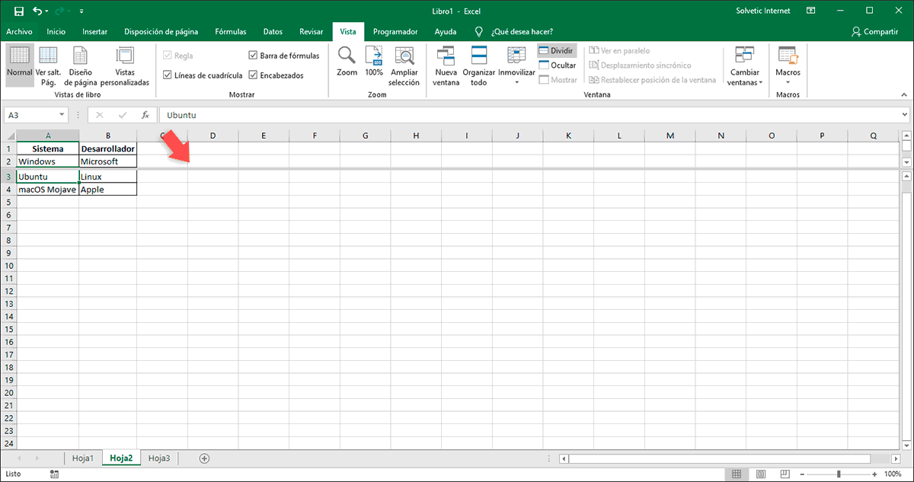The height and width of the screenshot is (482, 914).
Task: Click the Save icon in quick access toolbar
Action: pyautogui.click(x=18, y=11)
